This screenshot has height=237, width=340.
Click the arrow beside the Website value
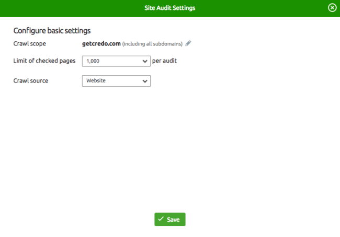tap(145, 81)
